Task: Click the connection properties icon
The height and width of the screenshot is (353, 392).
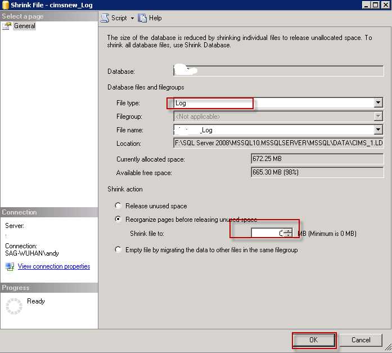Action: point(10,266)
